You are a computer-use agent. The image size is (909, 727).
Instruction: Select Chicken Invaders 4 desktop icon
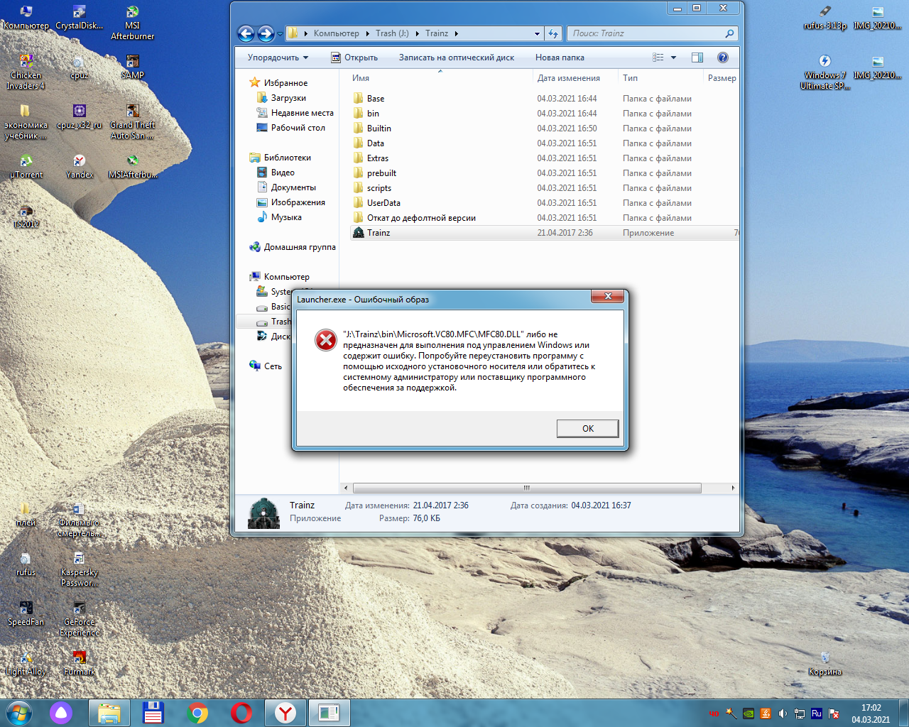pyautogui.click(x=26, y=72)
